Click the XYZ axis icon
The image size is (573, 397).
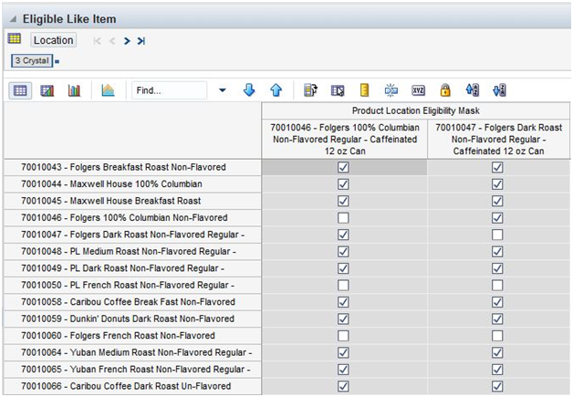tap(418, 90)
